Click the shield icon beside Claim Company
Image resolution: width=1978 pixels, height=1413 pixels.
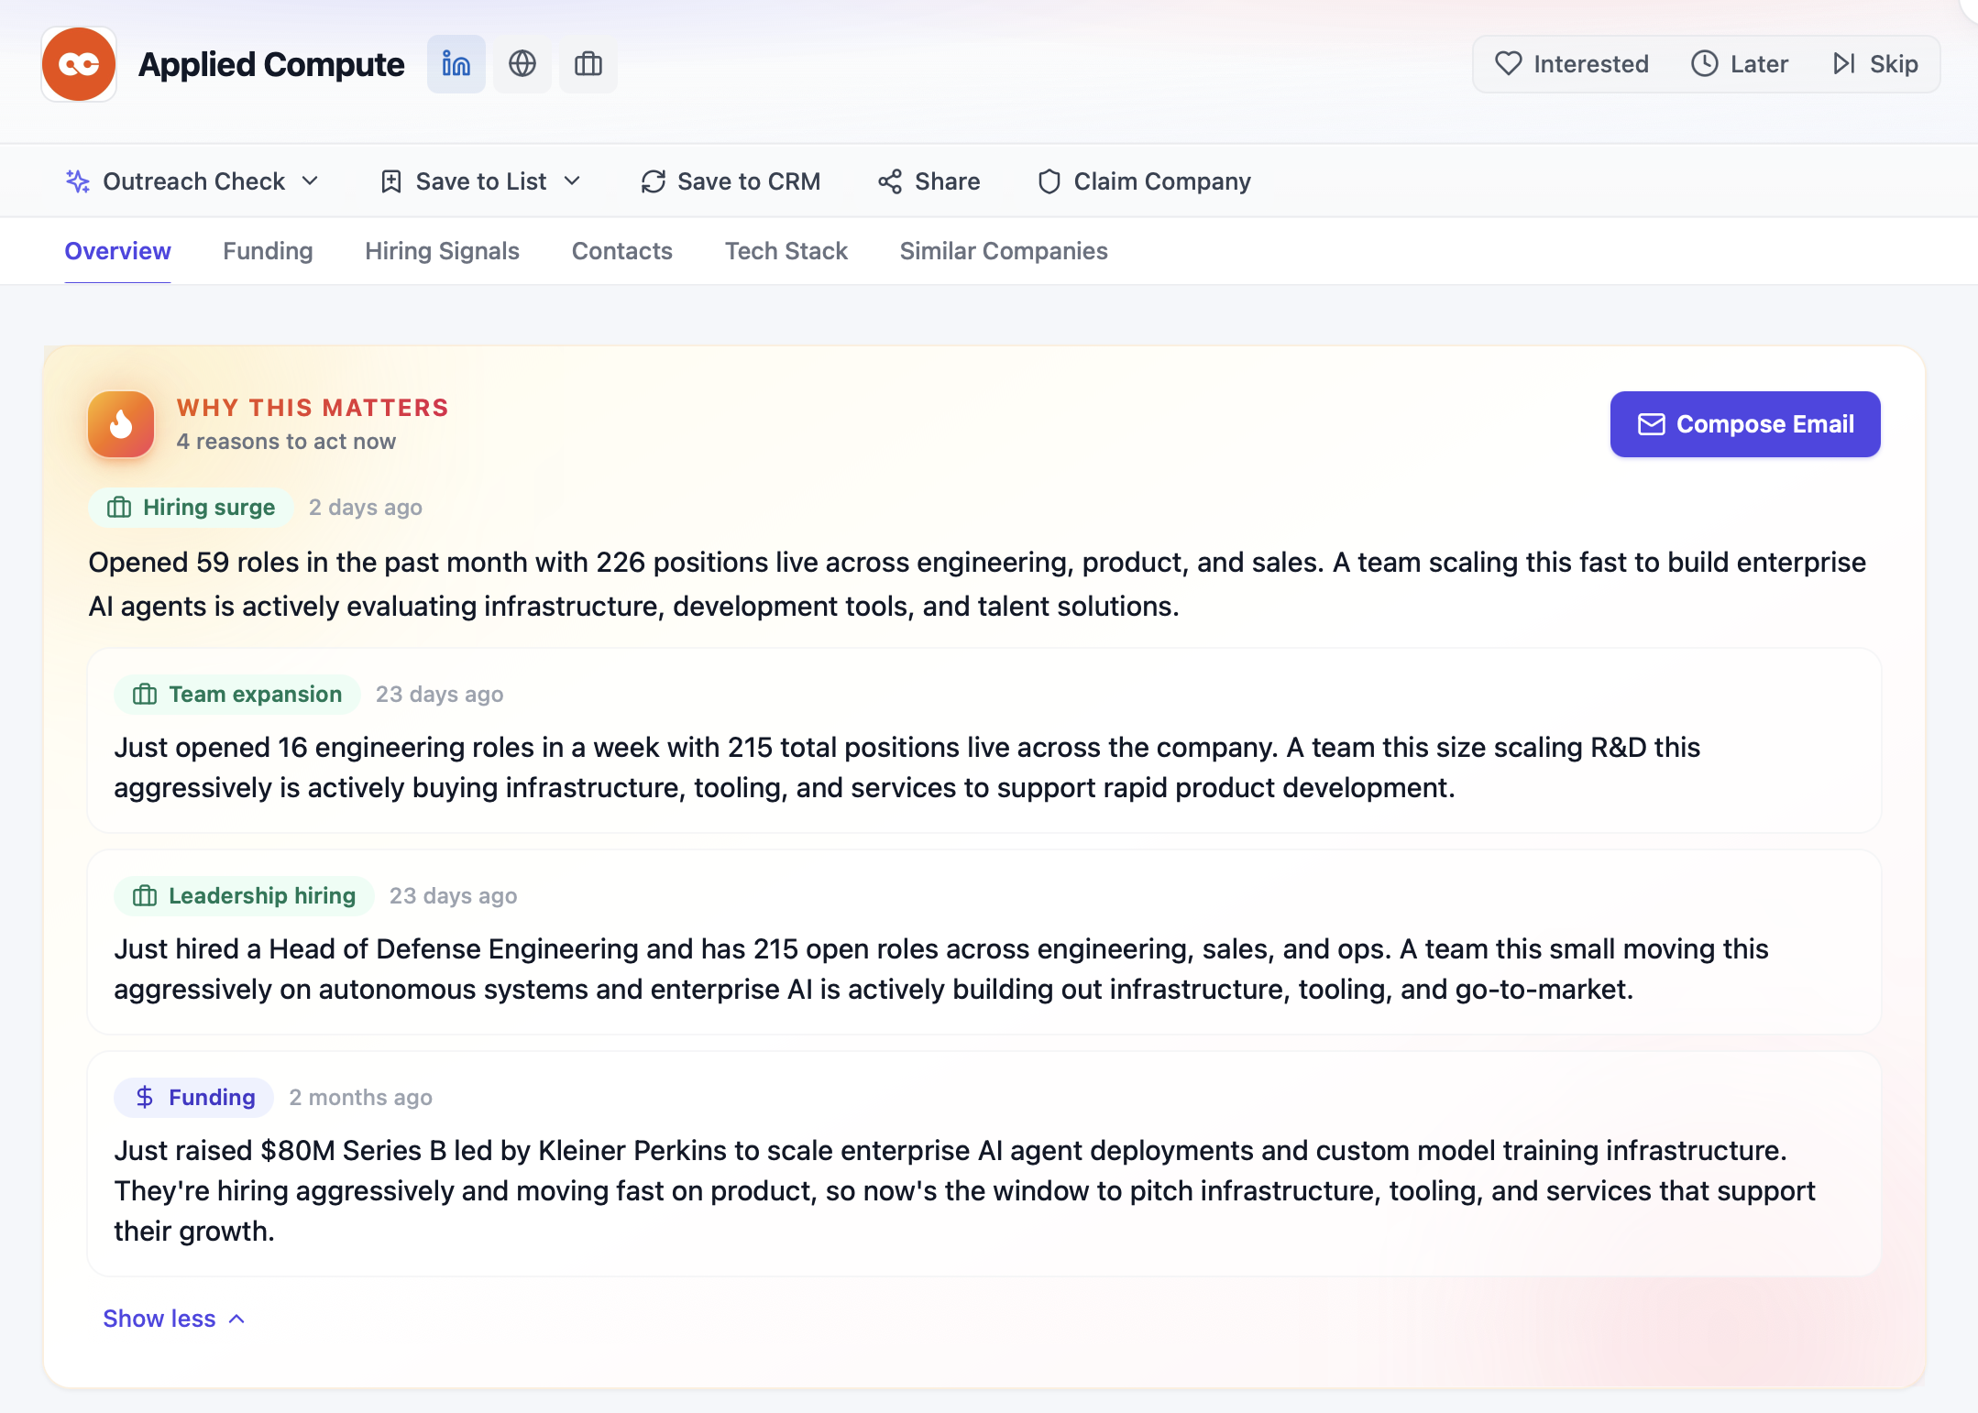tap(1049, 181)
